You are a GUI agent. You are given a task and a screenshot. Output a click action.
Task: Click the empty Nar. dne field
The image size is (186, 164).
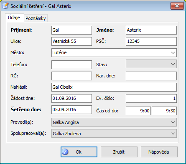pos(151,76)
